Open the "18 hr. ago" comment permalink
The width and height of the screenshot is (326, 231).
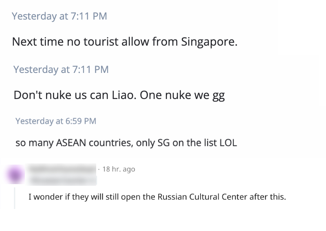[119, 169]
